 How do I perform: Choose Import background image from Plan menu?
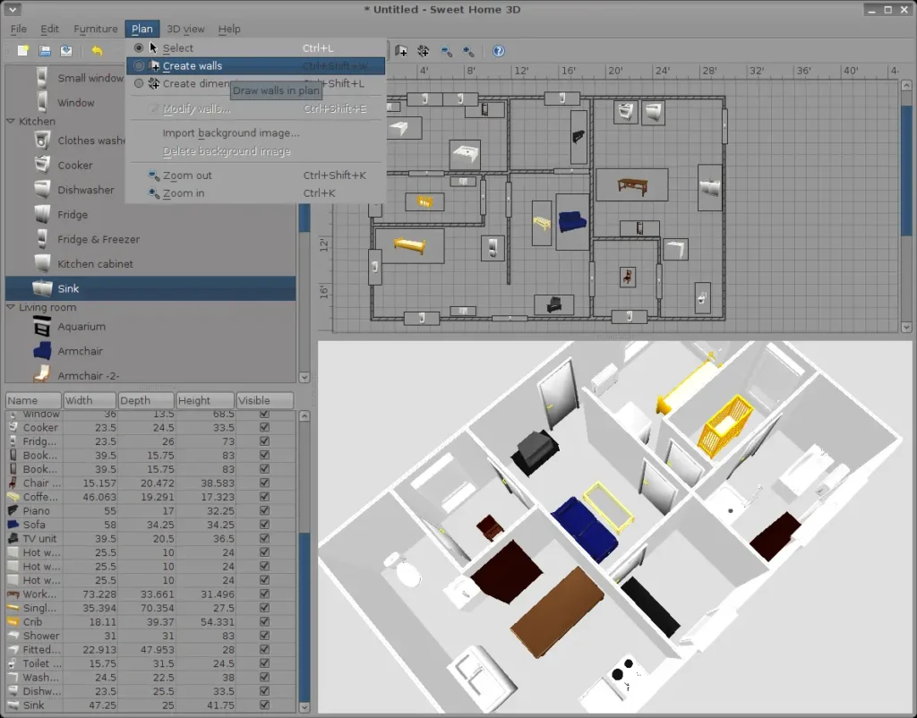click(x=231, y=133)
